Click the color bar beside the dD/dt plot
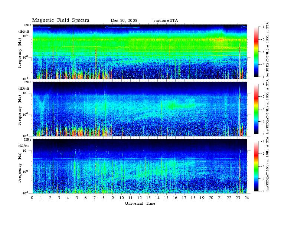Image resolution: width=294 pixels, height=227 pixels. 256,109
